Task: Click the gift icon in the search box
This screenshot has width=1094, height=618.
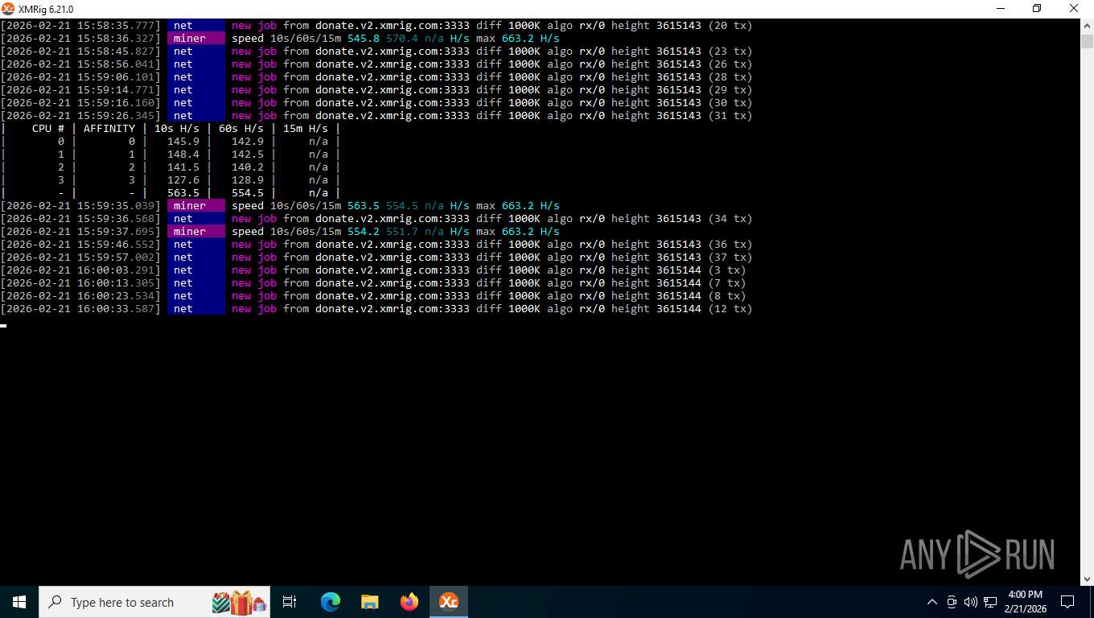Action: coord(239,602)
